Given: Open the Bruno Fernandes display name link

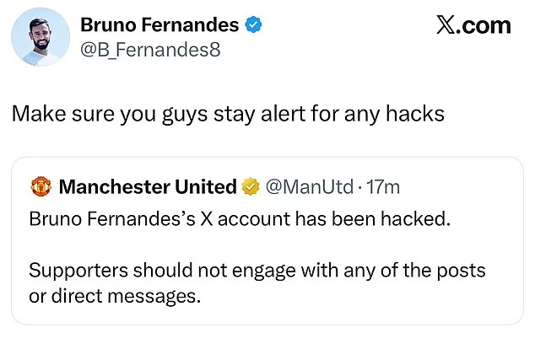Looking at the screenshot, I should 159,25.
